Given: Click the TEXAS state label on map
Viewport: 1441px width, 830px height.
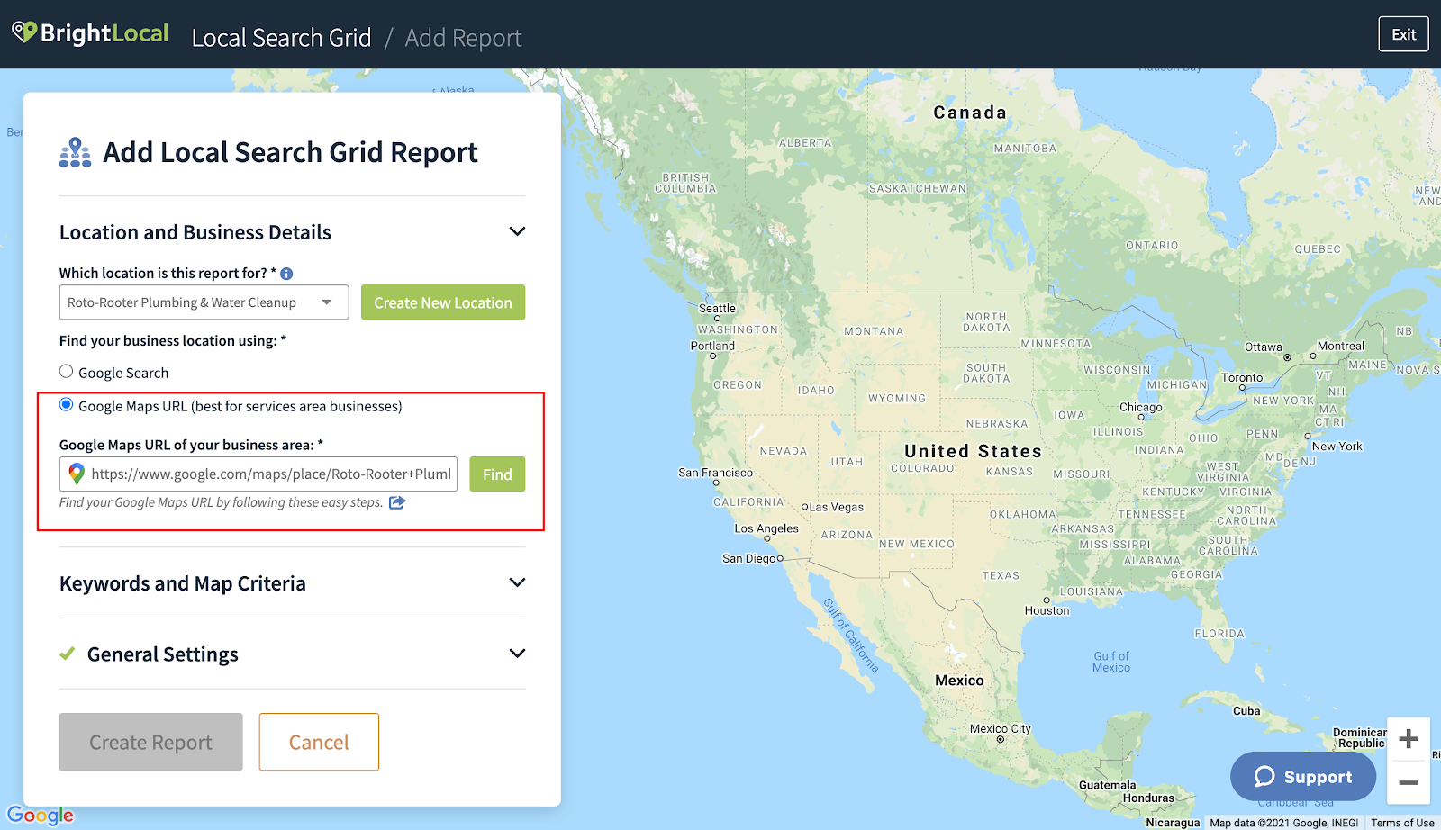Looking at the screenshot, I should (1001, 576).
